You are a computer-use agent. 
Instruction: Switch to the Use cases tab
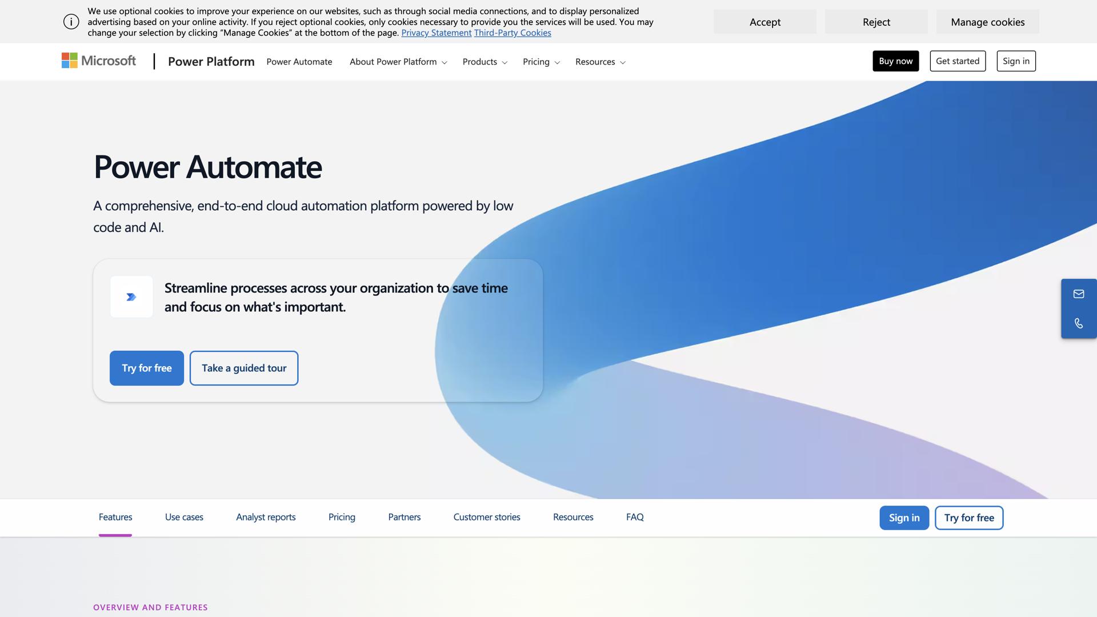(x=183, y=517)
